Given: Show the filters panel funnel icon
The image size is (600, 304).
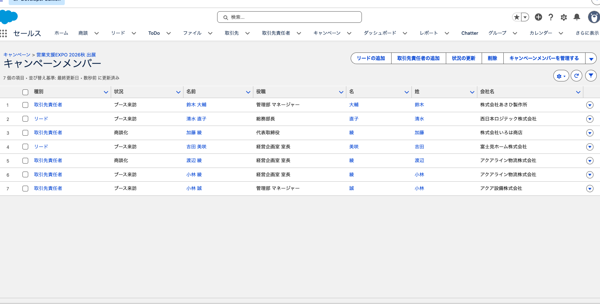Looking at the screenshot, I should point(591,76).
